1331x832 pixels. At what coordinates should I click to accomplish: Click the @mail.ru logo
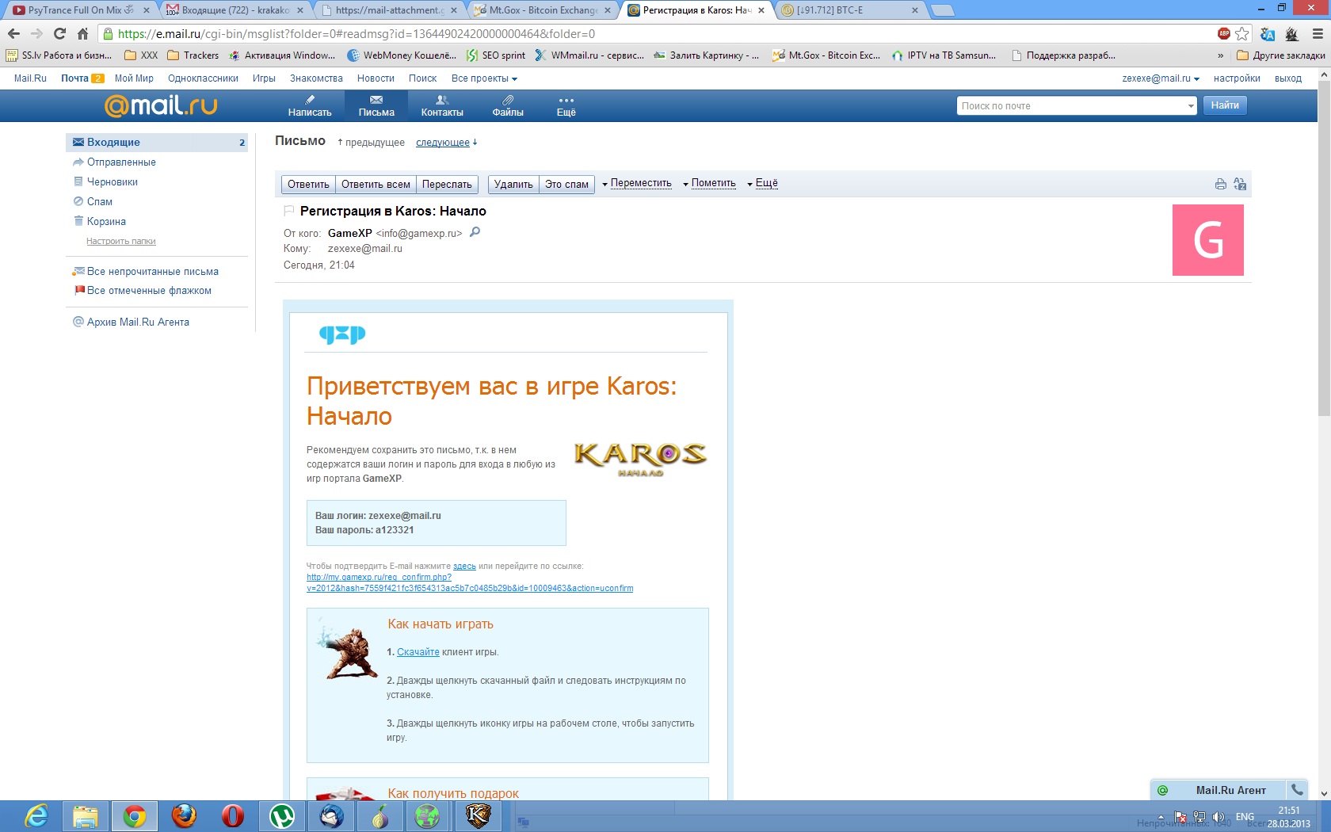(x=161, y=105)
